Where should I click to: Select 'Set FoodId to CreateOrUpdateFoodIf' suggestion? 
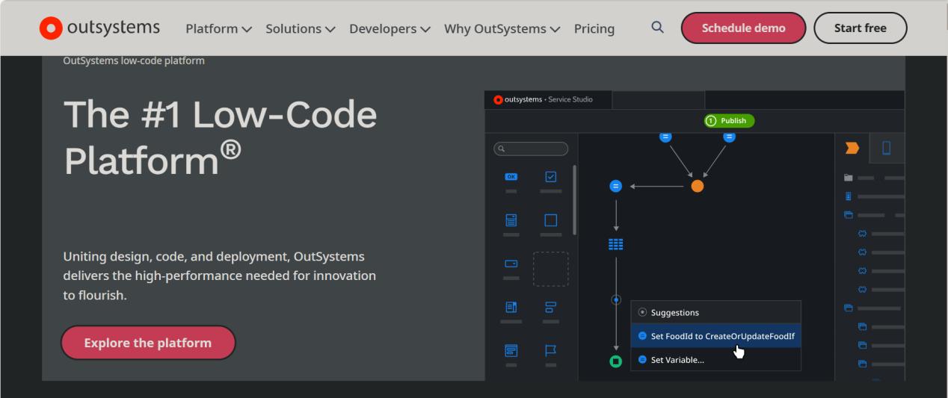715,336
